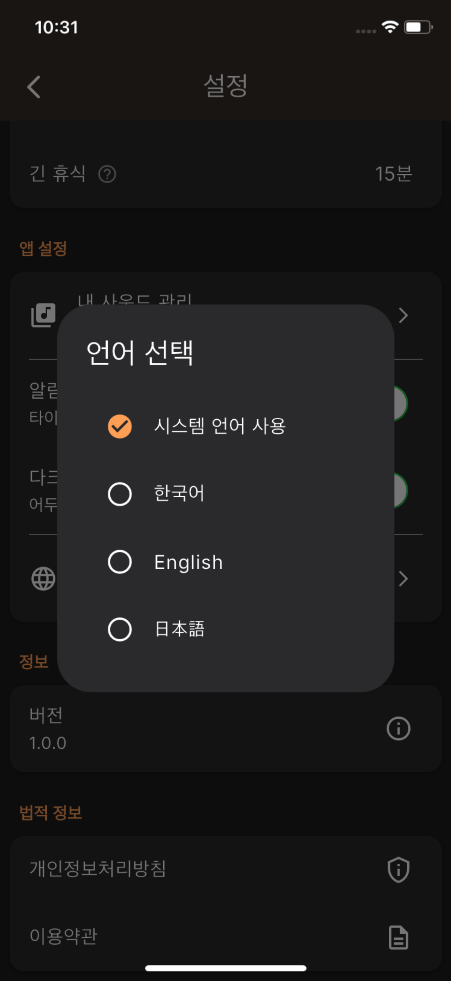Select the 日本語 radio button
The width and height of the screenshot is (451, 981).
[x=120, y=629]
